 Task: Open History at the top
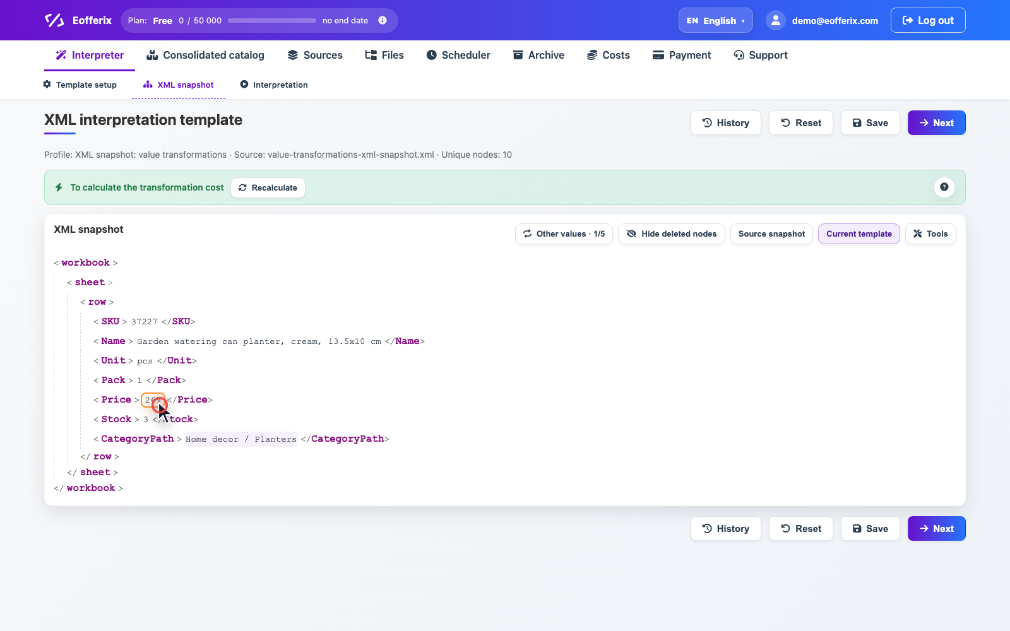pyautogui.click(x=726, y=123)
